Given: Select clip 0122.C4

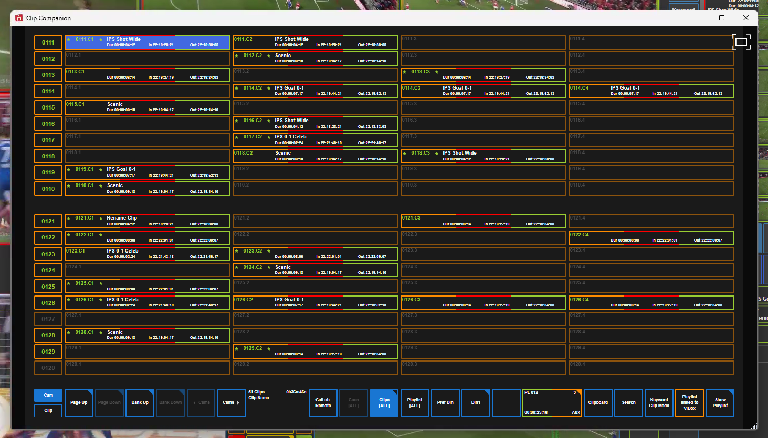Looking at the screenshot, I should tap(651, 238).
